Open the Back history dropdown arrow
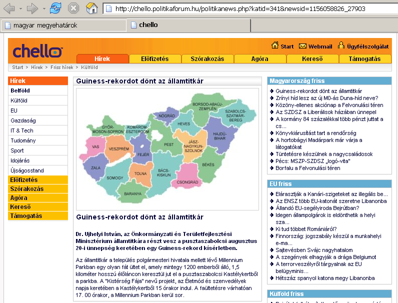This screenshot has width=398, height=303. [21, 9]
